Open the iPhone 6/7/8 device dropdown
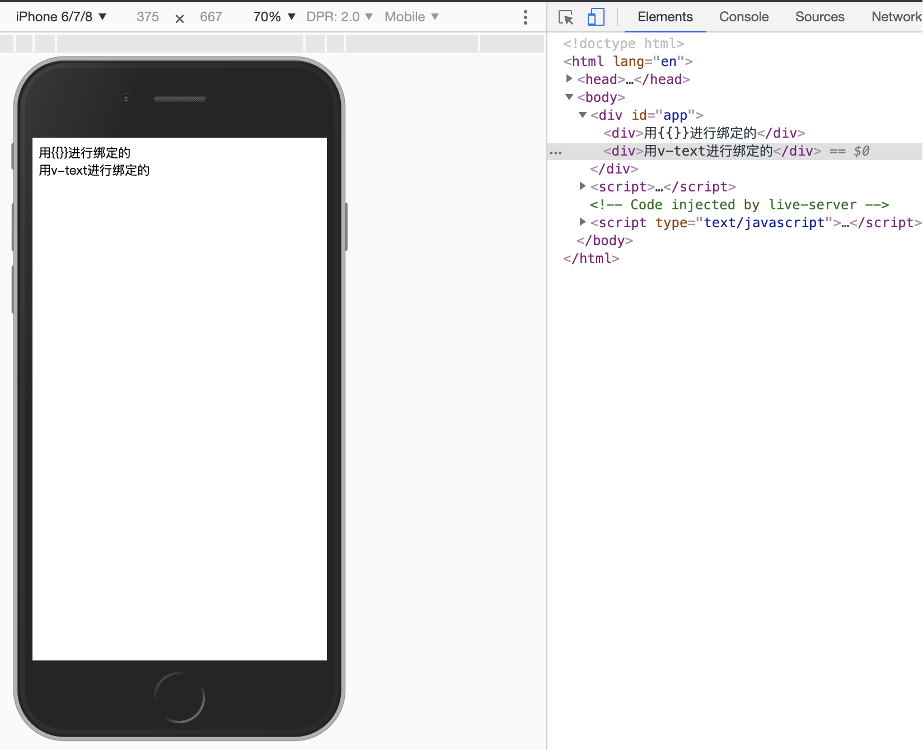The height and width of the screenshot is (750, 923). pyautogui.click(x=61, y=17)
